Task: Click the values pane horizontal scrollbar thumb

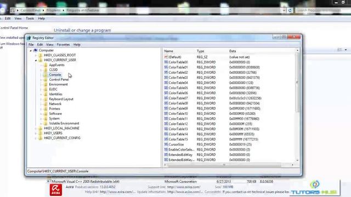Action: 224,165
